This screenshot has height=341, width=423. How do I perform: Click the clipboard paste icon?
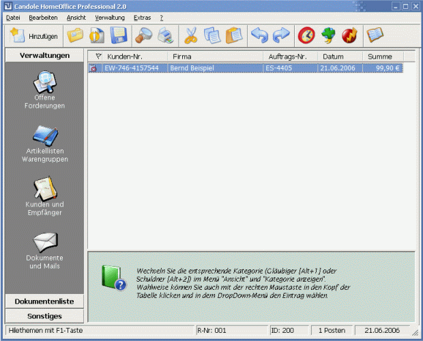pyautogui.click(x=234, y=35)
